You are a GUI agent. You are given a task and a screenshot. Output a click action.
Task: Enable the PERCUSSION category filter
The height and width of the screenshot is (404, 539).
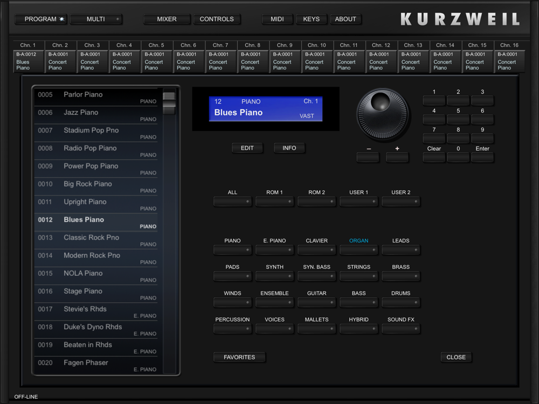[232, 329]
